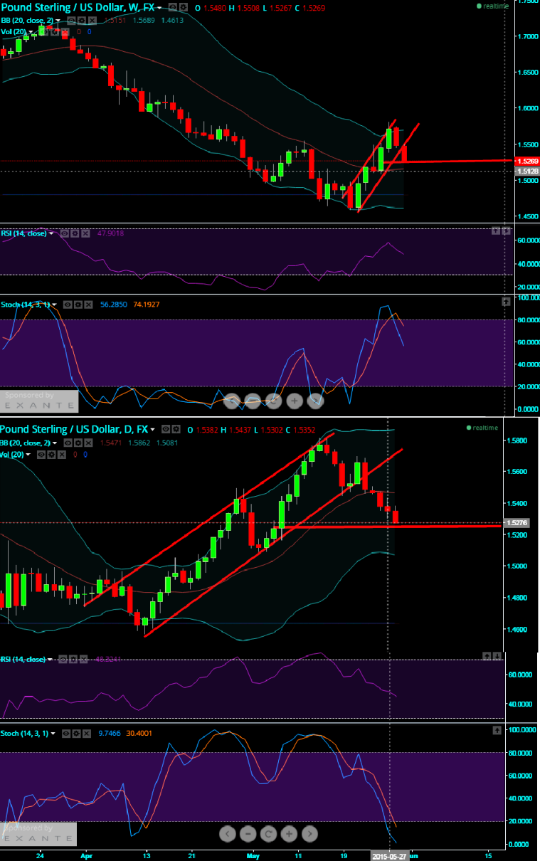Open weekly Stoch indicator settings gear
Viewport: 540px width, 861px height.
click(79, 304)
